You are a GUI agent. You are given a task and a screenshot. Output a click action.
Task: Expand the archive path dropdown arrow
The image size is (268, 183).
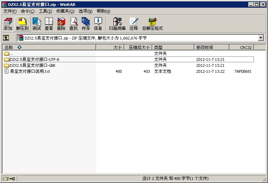coord(261,38)
